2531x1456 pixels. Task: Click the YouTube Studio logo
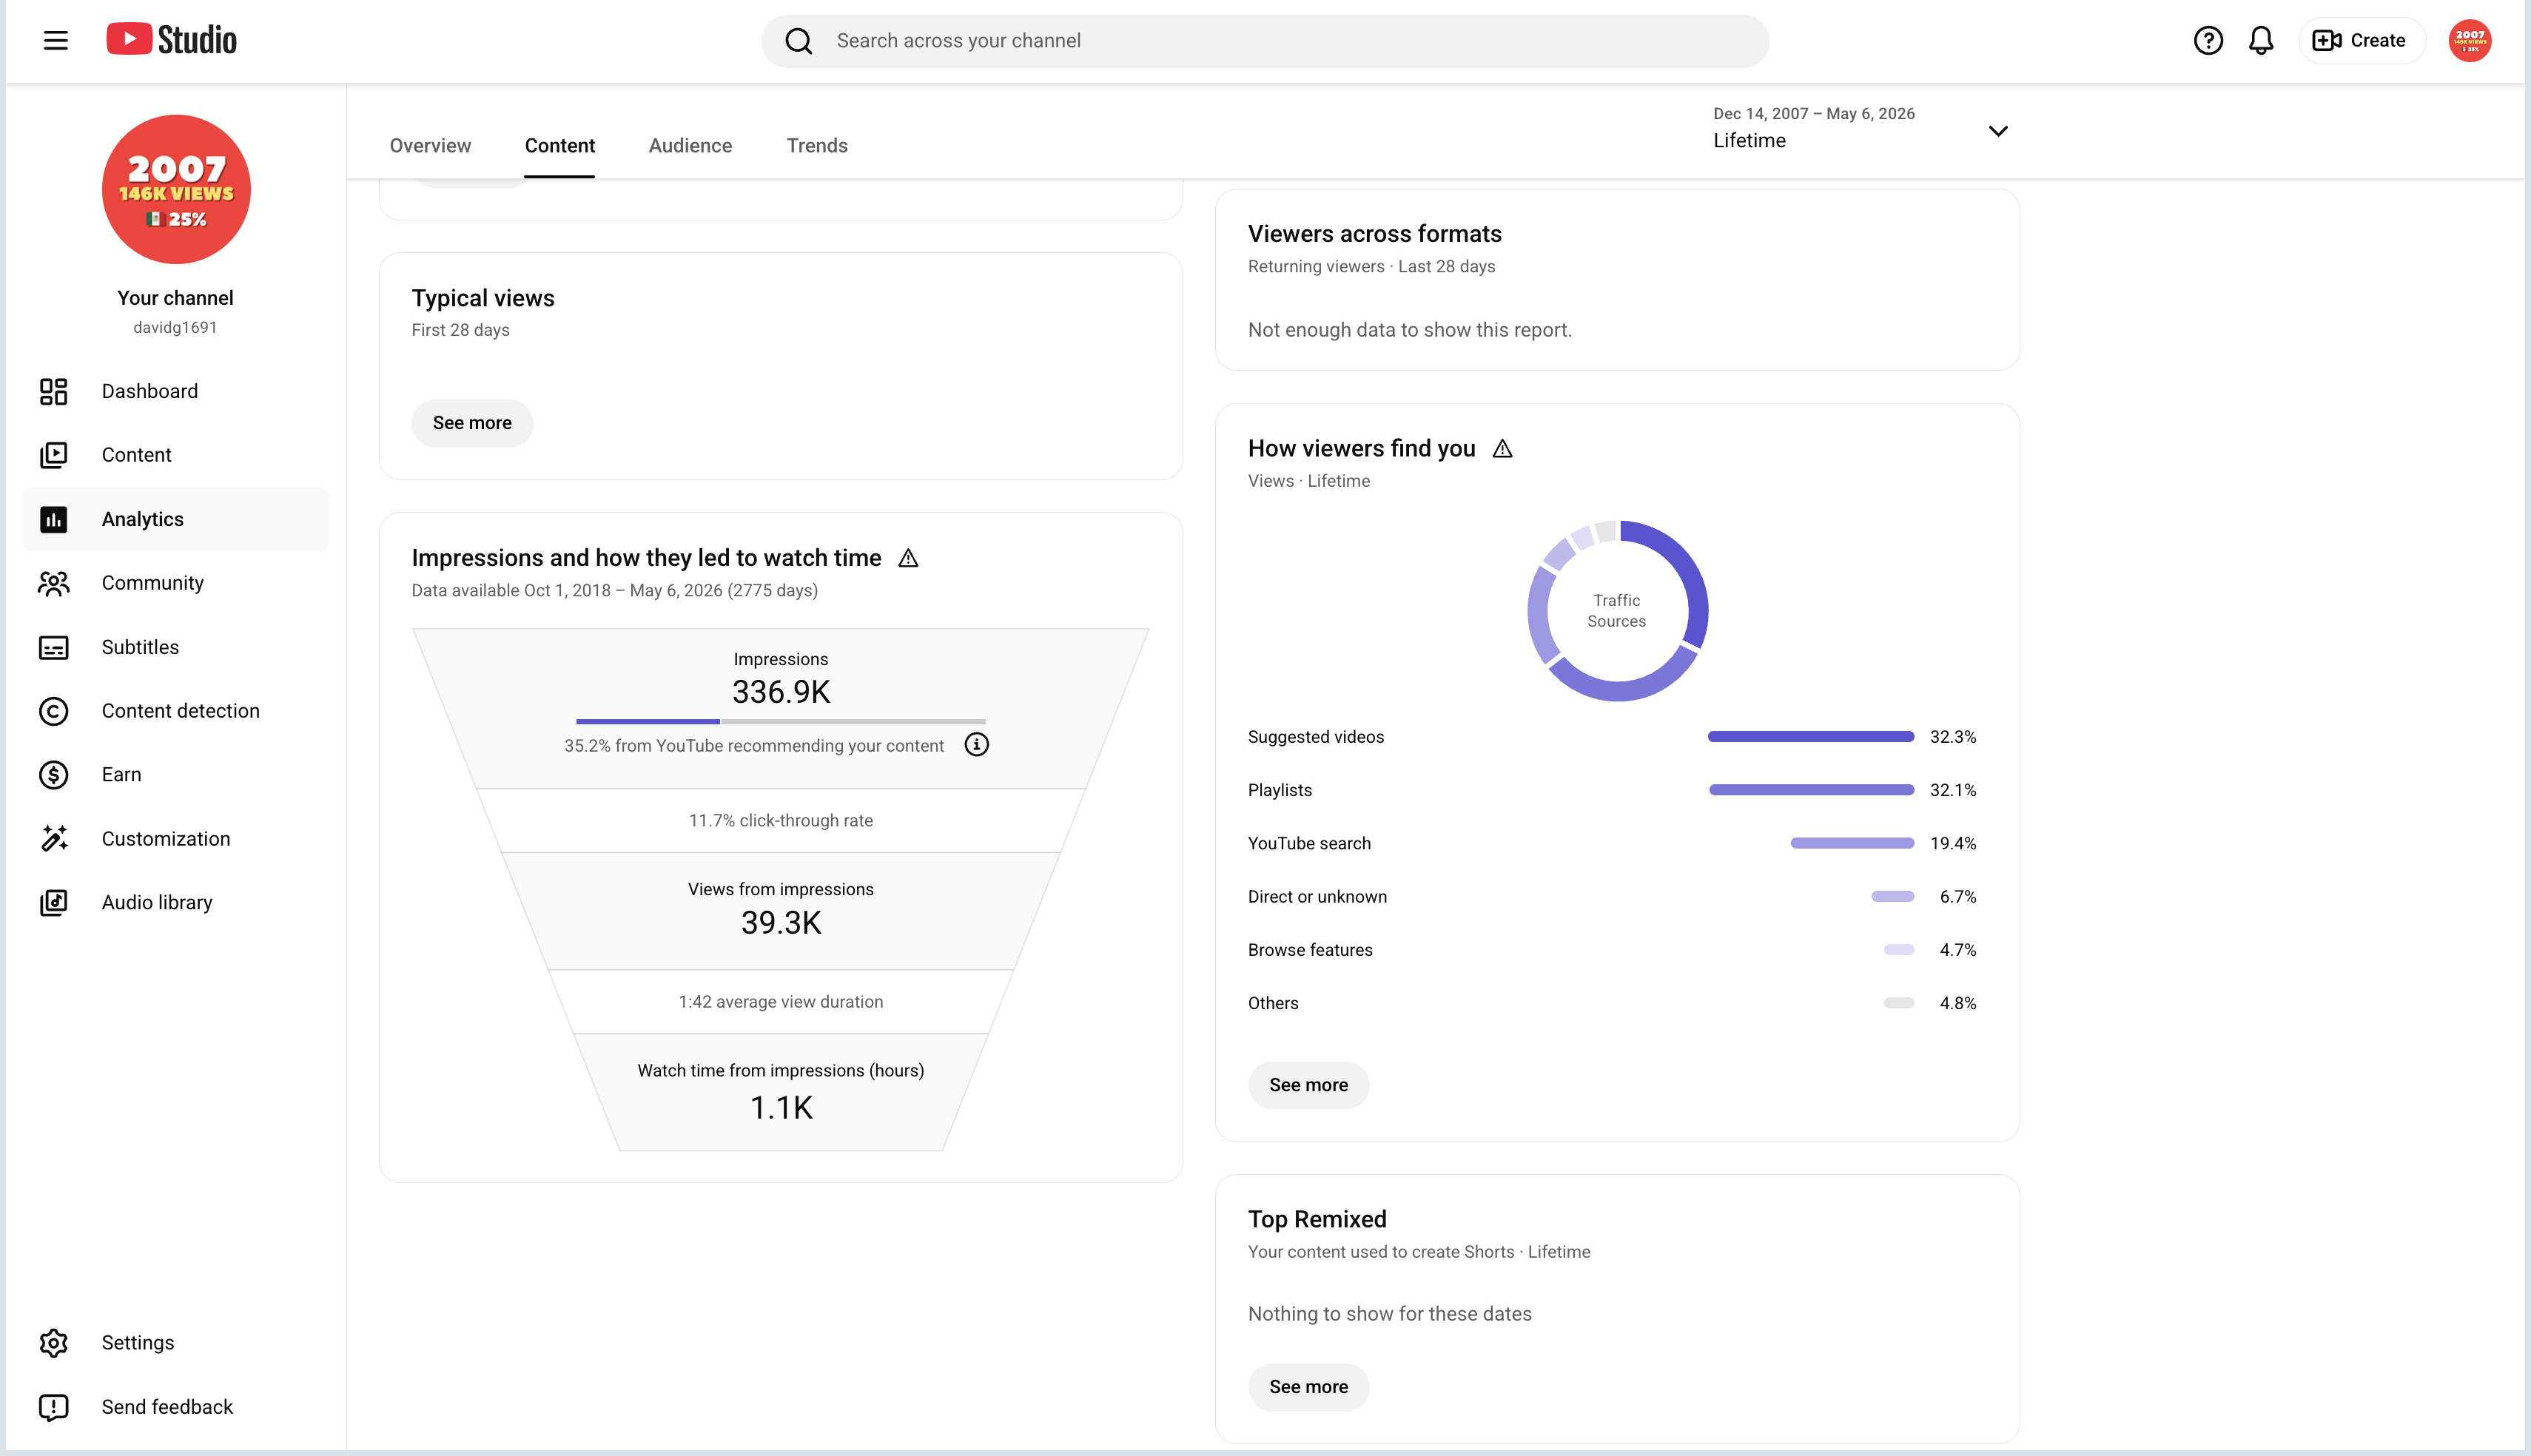[x=172, y=40]
